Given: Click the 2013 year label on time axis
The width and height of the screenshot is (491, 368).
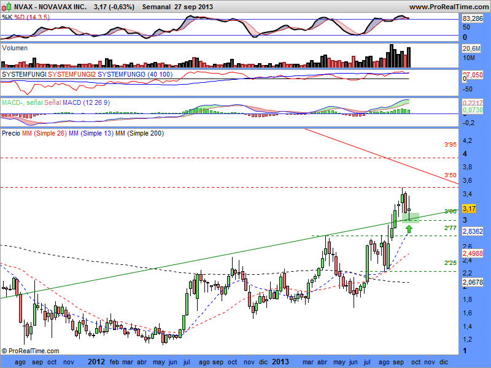Looking at the screenshot, I should tap(280, 362).
